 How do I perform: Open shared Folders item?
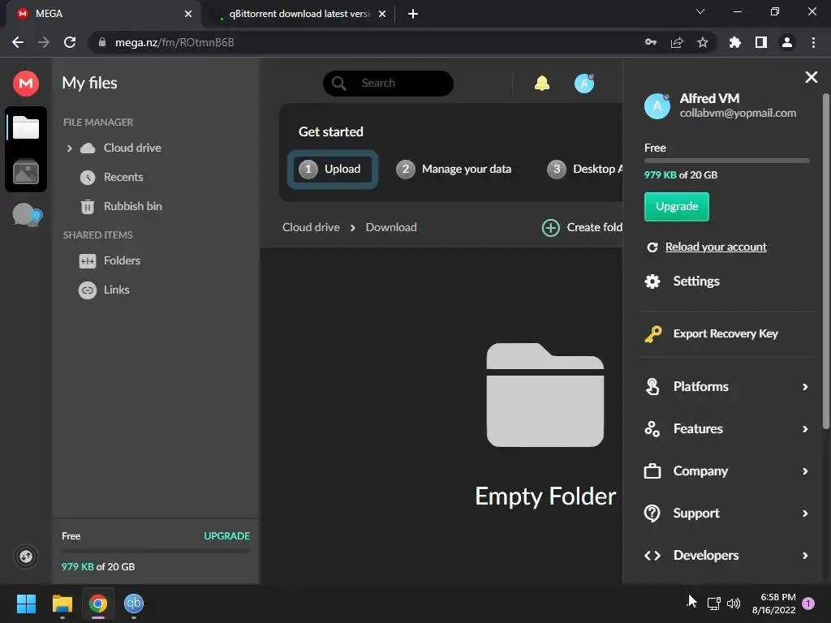point(122,260)
